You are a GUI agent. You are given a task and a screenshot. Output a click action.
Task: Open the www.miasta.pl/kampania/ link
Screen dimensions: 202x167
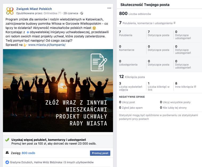(x=47, y=45)
